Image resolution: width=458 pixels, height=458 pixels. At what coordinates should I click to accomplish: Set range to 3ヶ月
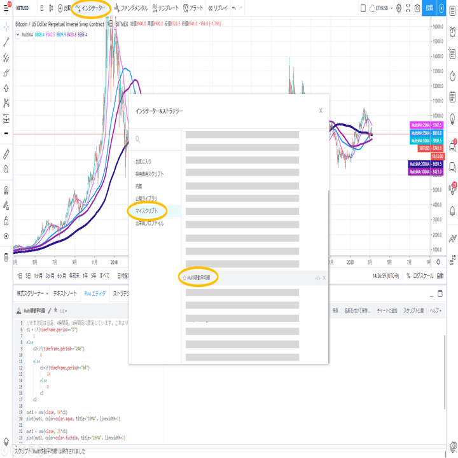click(x=50, y=275)
